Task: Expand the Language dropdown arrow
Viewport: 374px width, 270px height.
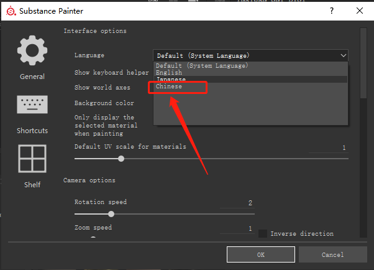Action: point(343,55)
